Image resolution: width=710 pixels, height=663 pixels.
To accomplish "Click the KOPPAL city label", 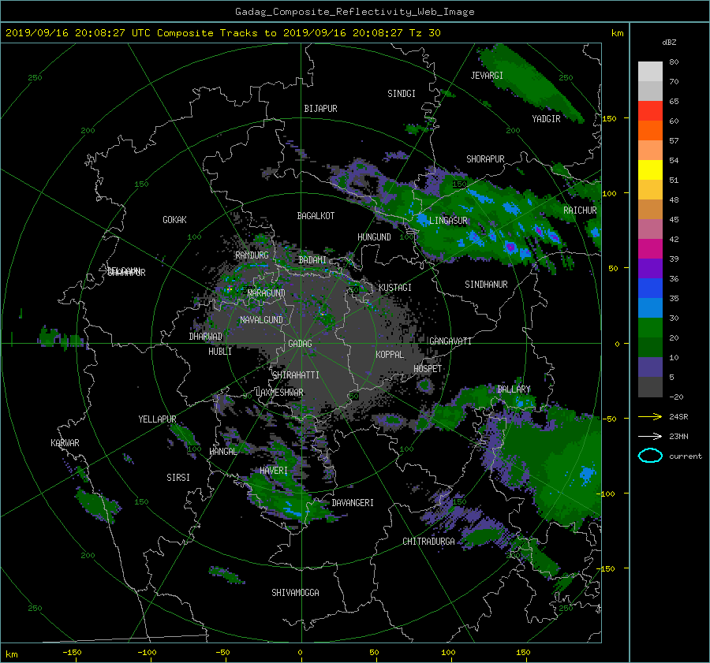I will [390, 354].
